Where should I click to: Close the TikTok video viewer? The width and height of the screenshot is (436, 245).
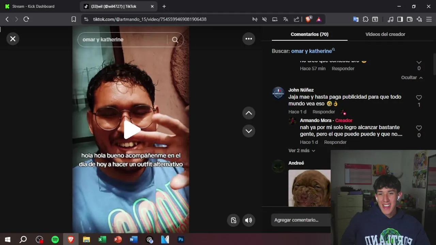point(13,39)
